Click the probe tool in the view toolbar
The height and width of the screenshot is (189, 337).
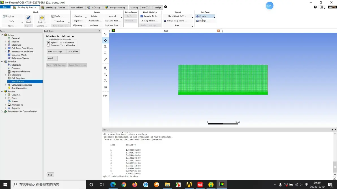(105, 59)
